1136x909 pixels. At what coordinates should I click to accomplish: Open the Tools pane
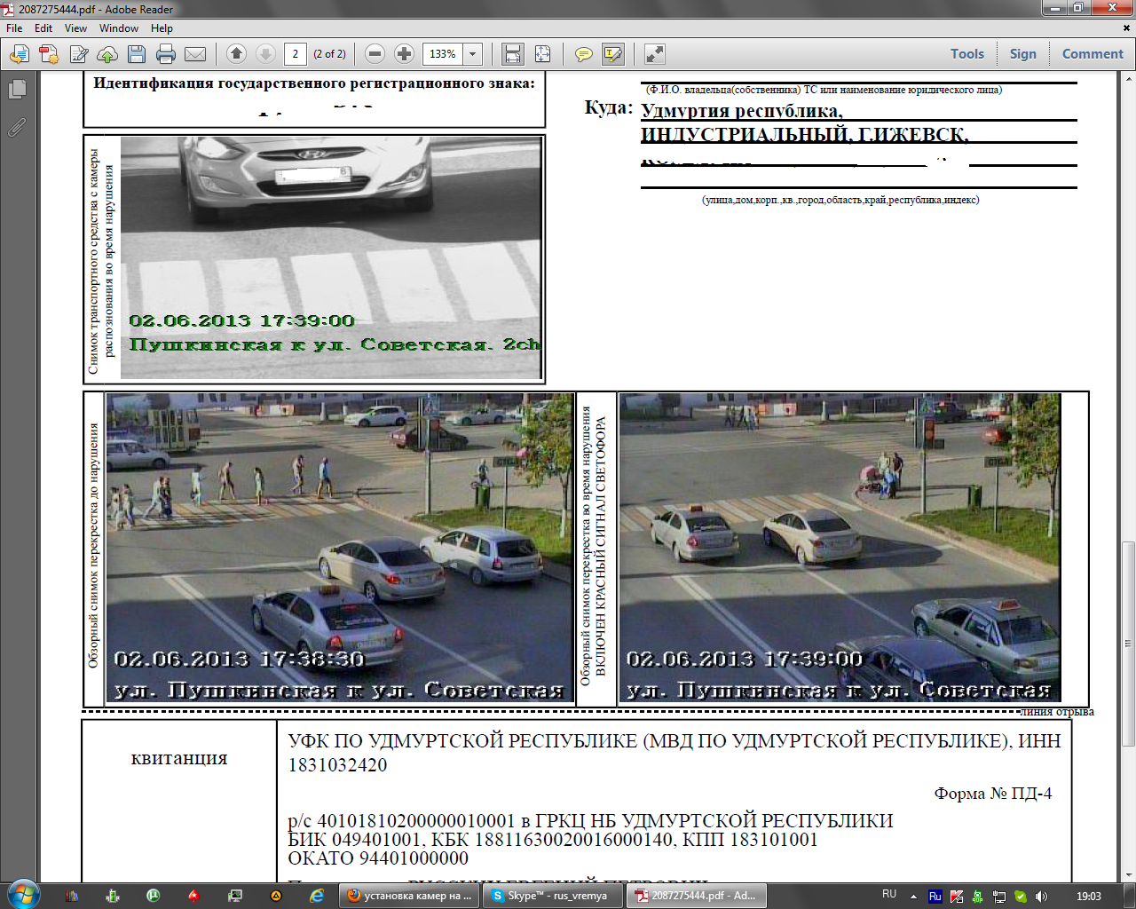[966, 54]
